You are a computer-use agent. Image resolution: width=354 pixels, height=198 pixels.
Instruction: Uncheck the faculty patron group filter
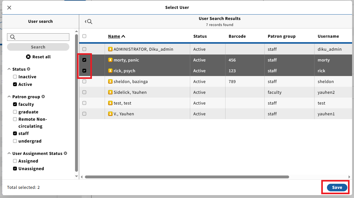point(15,104)
